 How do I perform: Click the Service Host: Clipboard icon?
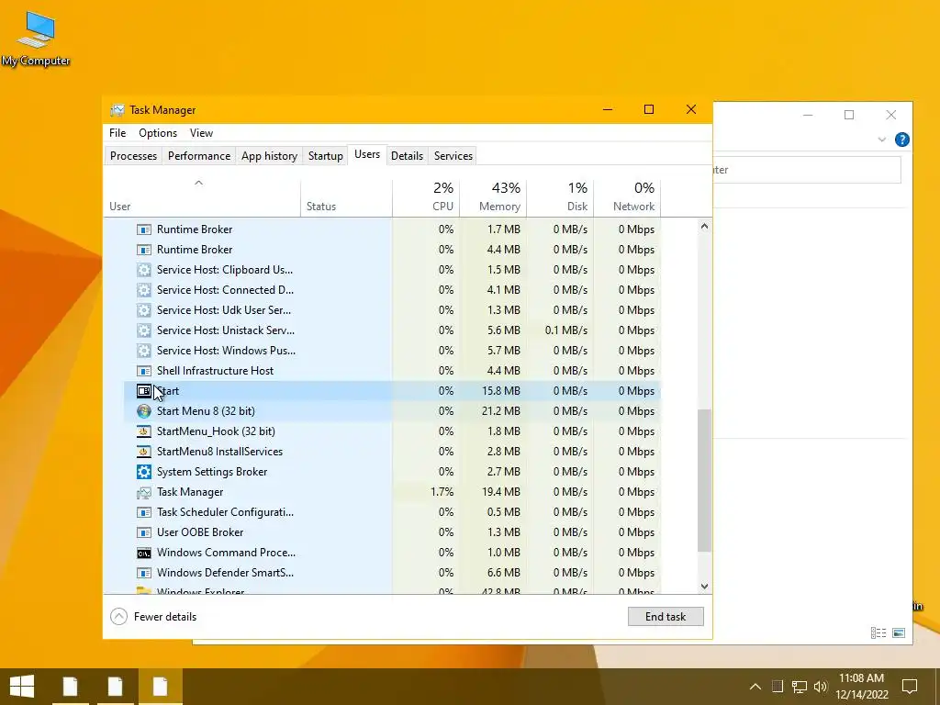click(x=144, y=270)
